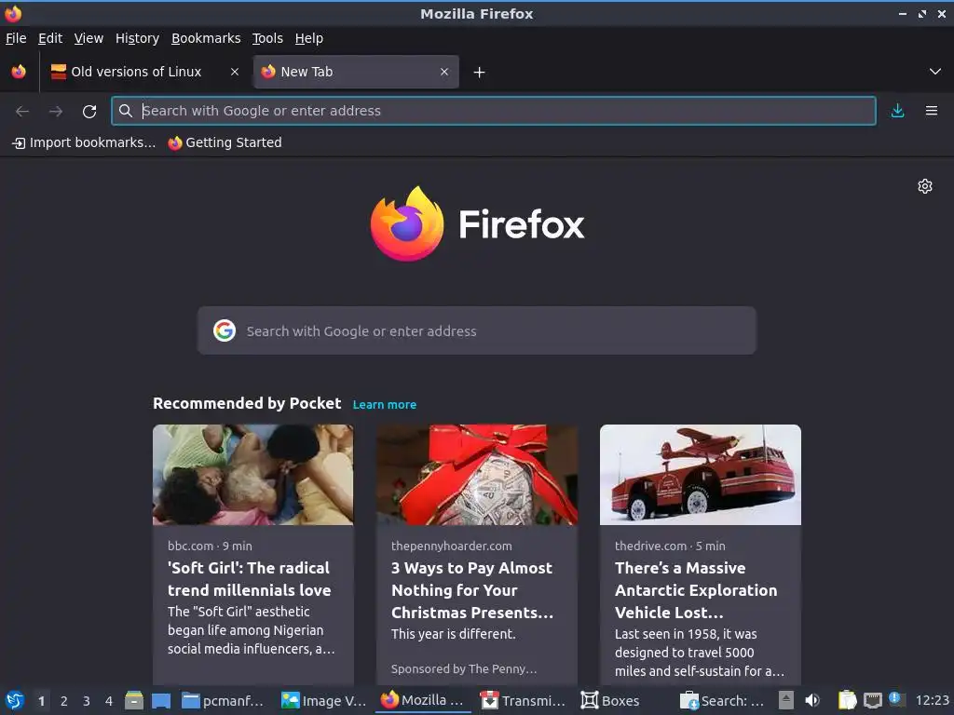Switch to workspace 3 in pager
The height and width of the screenshot is (715, 954).
click(x=87, y=701)
